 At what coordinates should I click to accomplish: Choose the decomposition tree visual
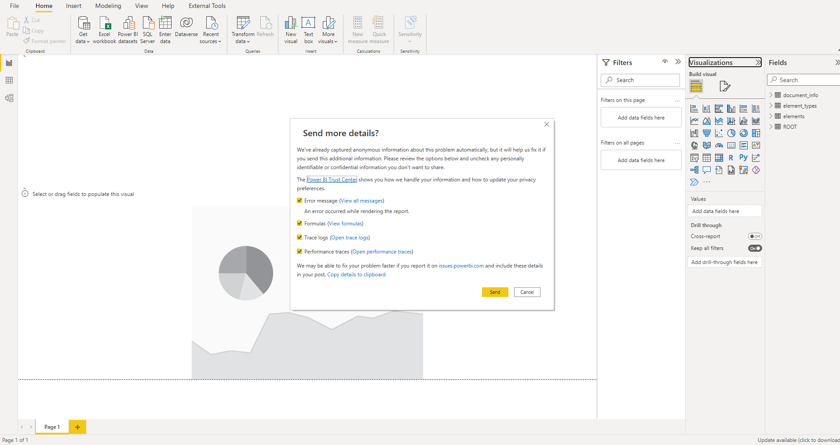click(694, 170)
